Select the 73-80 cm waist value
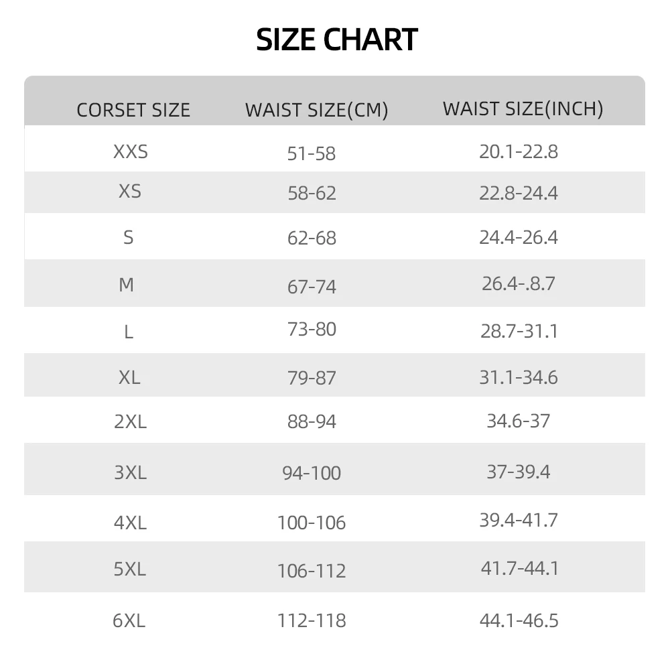 point(312,330)
